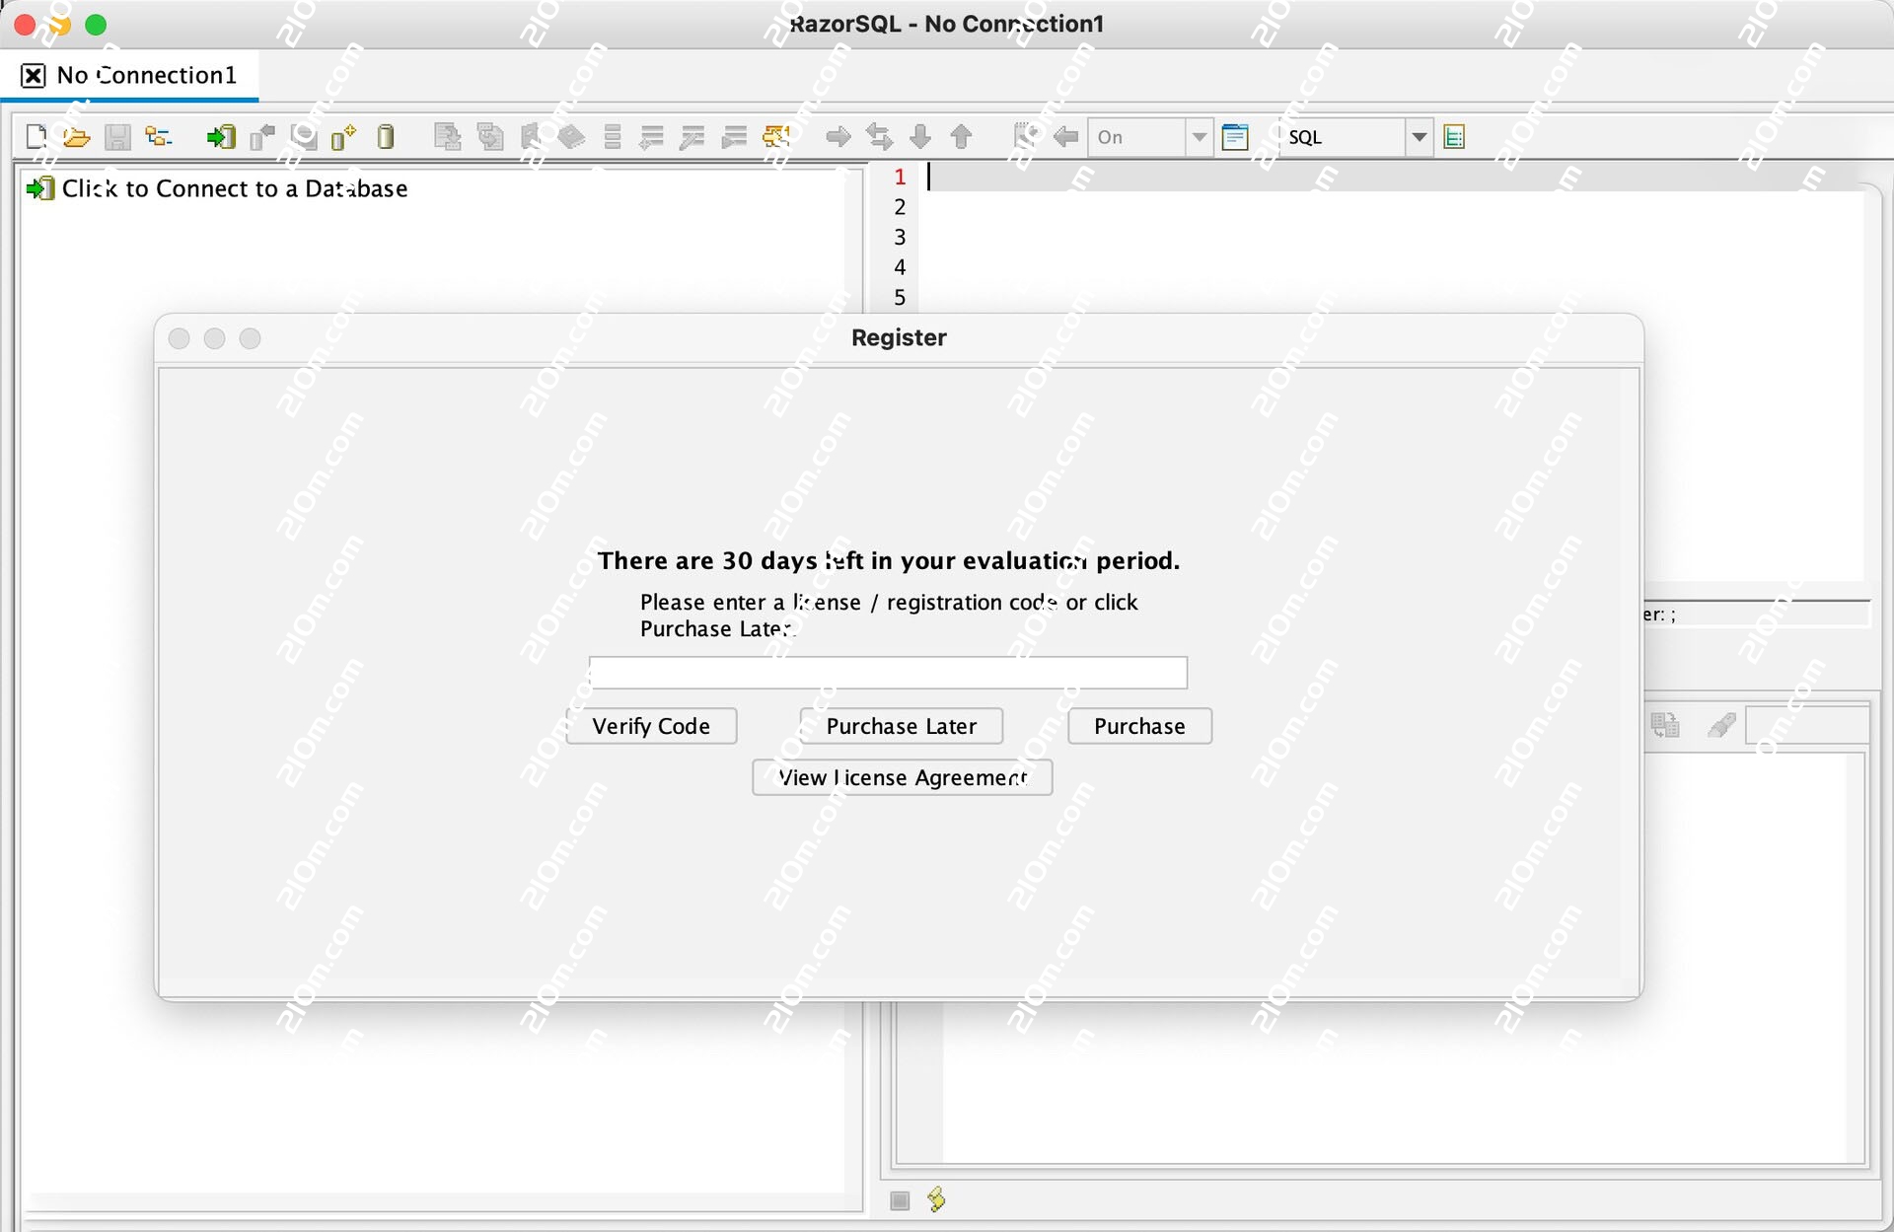Image resolution: width=1894 pixels, height=1232 pixels.
Task: Click the green list icon right of SQL dropdown
Action: (x=1454, y=137)
